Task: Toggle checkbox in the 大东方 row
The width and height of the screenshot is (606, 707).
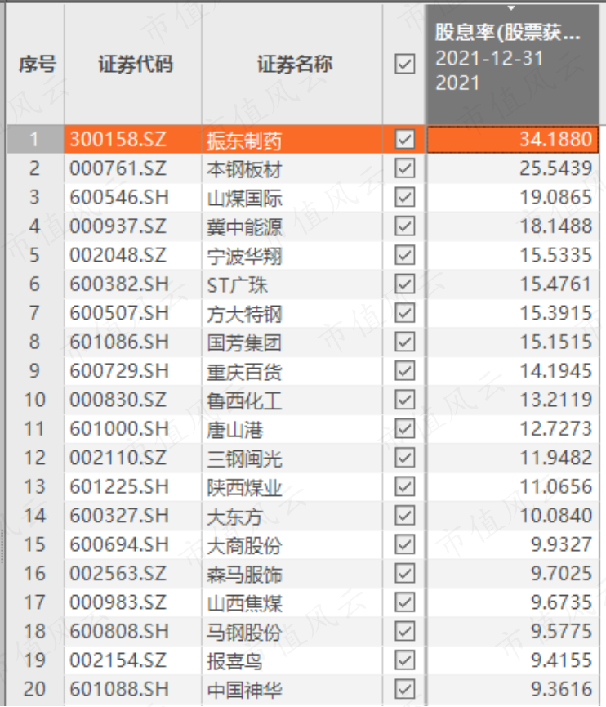Action: [404, 516]
